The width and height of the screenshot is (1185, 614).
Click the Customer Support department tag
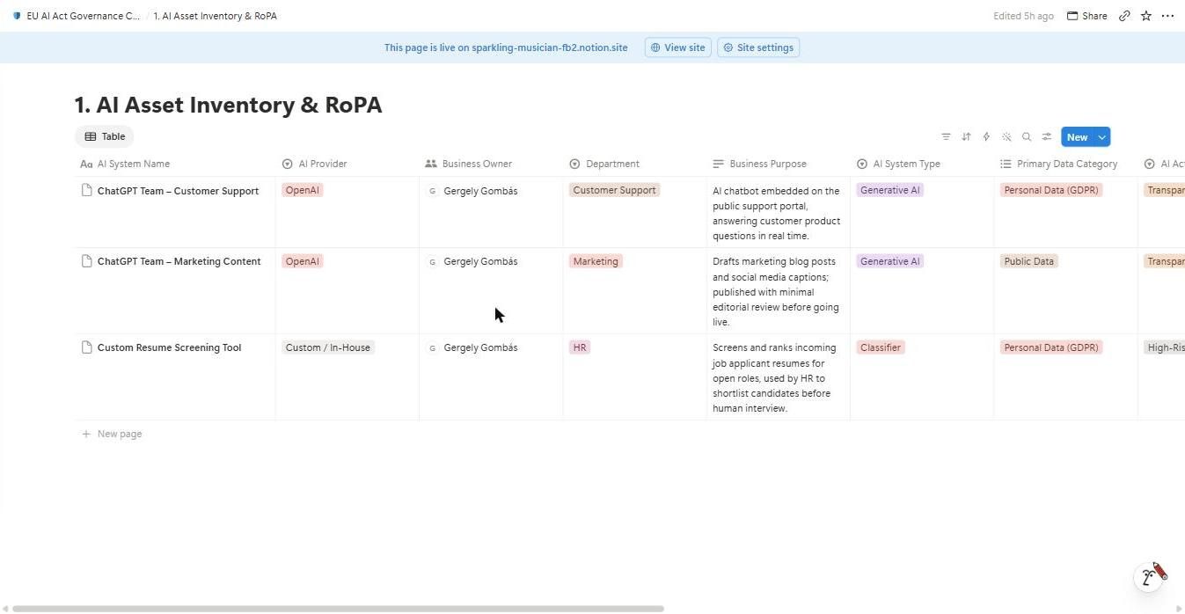[x=614, y=190]
